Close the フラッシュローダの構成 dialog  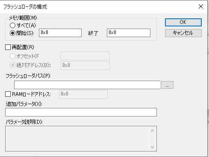pos(201,6)
